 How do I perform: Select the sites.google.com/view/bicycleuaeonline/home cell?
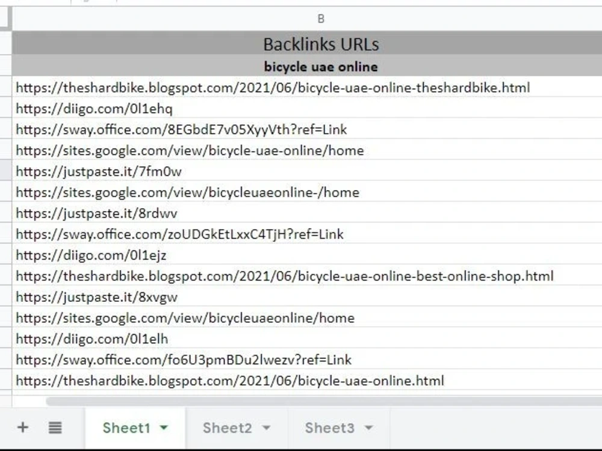point(307,318)
